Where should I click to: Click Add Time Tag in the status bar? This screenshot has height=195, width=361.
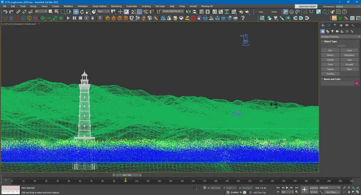tap(260, 192)
